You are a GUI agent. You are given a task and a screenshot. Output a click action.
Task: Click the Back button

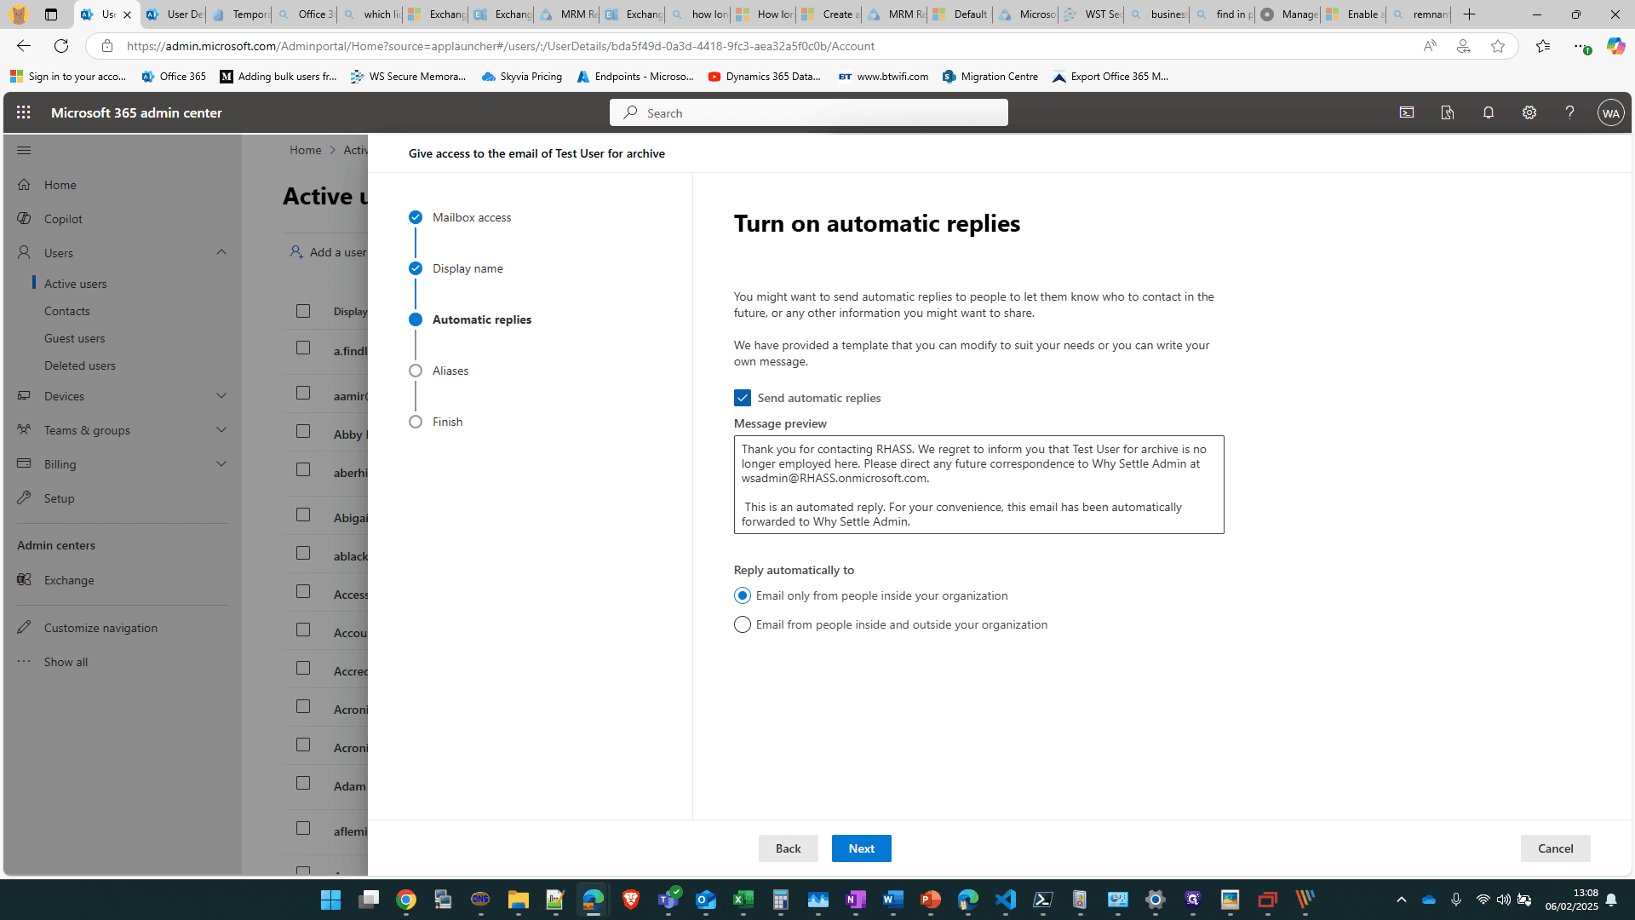788,848
